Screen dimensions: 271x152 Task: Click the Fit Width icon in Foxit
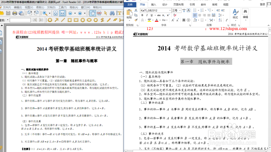tap(62, 13)
